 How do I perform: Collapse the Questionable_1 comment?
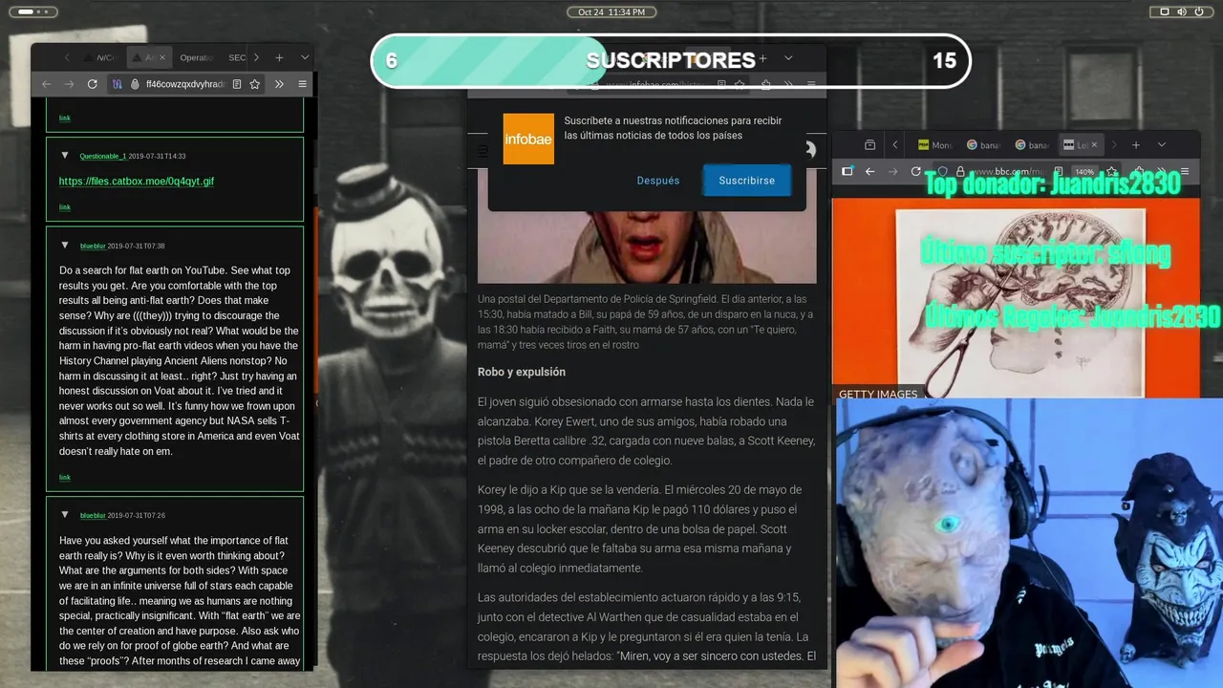[x=65, y=155]
